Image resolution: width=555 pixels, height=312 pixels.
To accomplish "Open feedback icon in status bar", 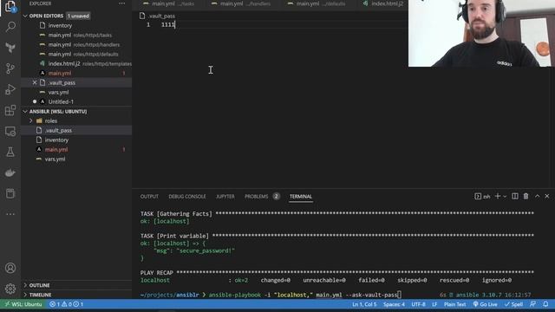I will point(533,304).
